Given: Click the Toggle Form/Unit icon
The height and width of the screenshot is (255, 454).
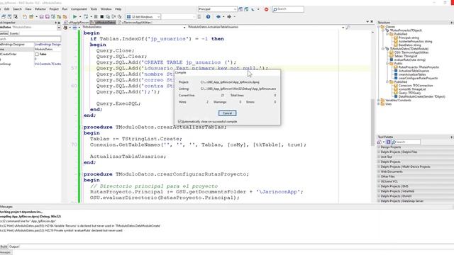Looking at the screenshot, I should (16, 17).
